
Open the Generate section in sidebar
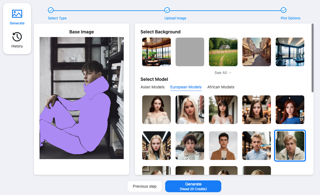tap(17, 17)
